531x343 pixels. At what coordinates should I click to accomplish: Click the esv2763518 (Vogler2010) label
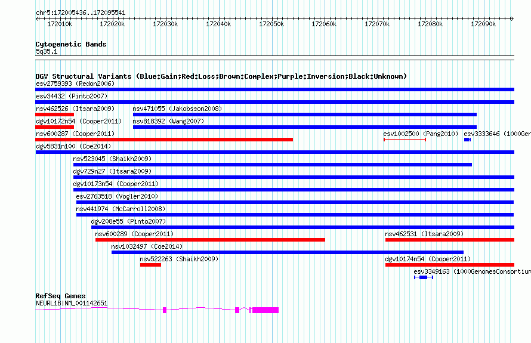[117, 196]
